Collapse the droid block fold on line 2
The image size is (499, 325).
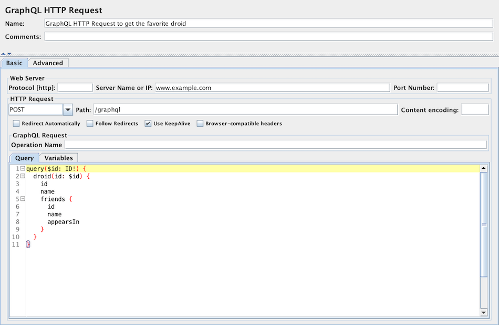(x=23, y=176)
